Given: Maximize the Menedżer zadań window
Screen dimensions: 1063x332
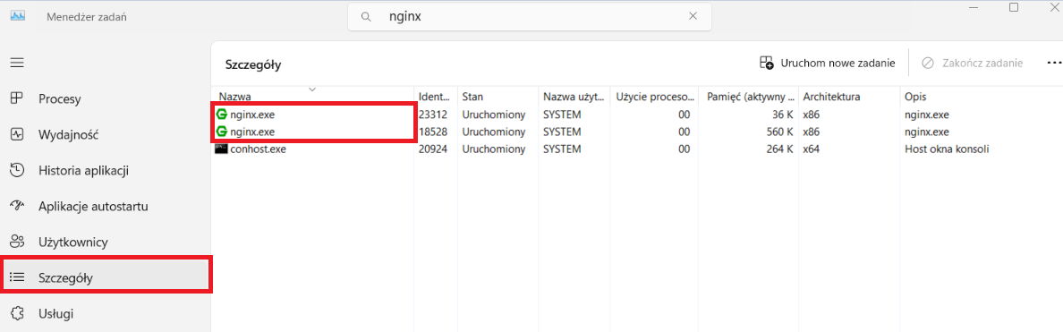Looking at the screenshot, I should 1014,7.
